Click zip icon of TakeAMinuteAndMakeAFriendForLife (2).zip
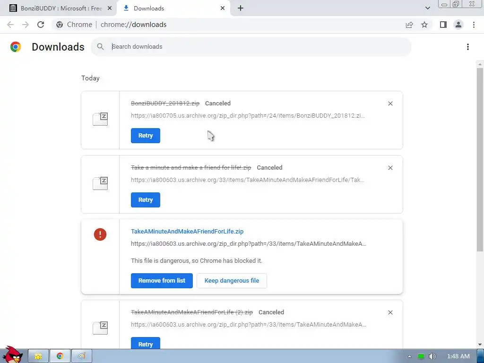This screenshot has width=484, height=363. [100, 328]
